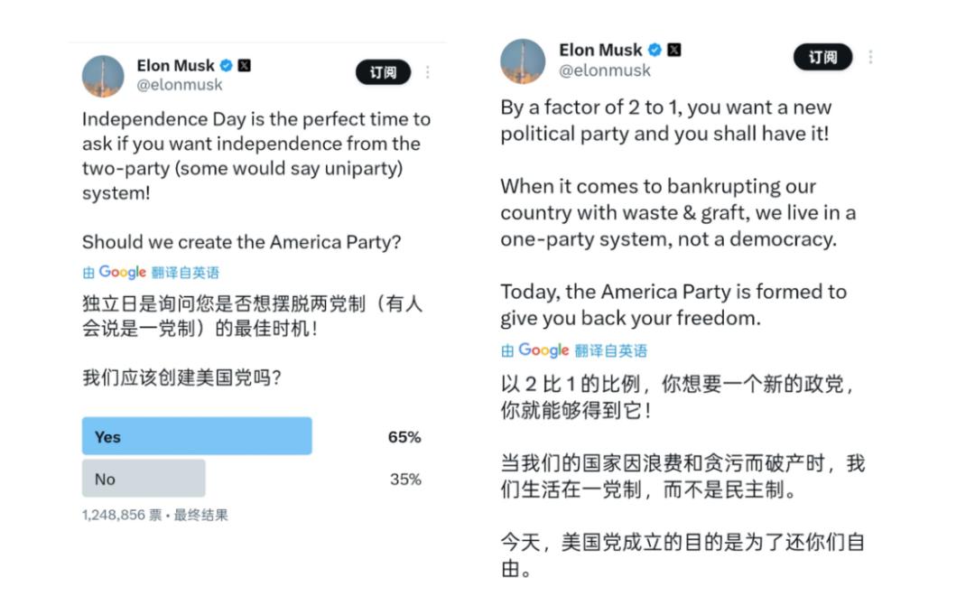
Task: Click the Elon Musk name in right tweet
Action: [600, 50]
